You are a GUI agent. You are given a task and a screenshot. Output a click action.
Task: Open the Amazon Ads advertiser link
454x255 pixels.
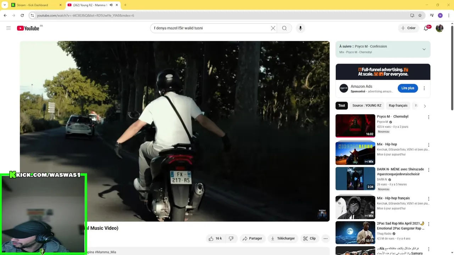380,91
